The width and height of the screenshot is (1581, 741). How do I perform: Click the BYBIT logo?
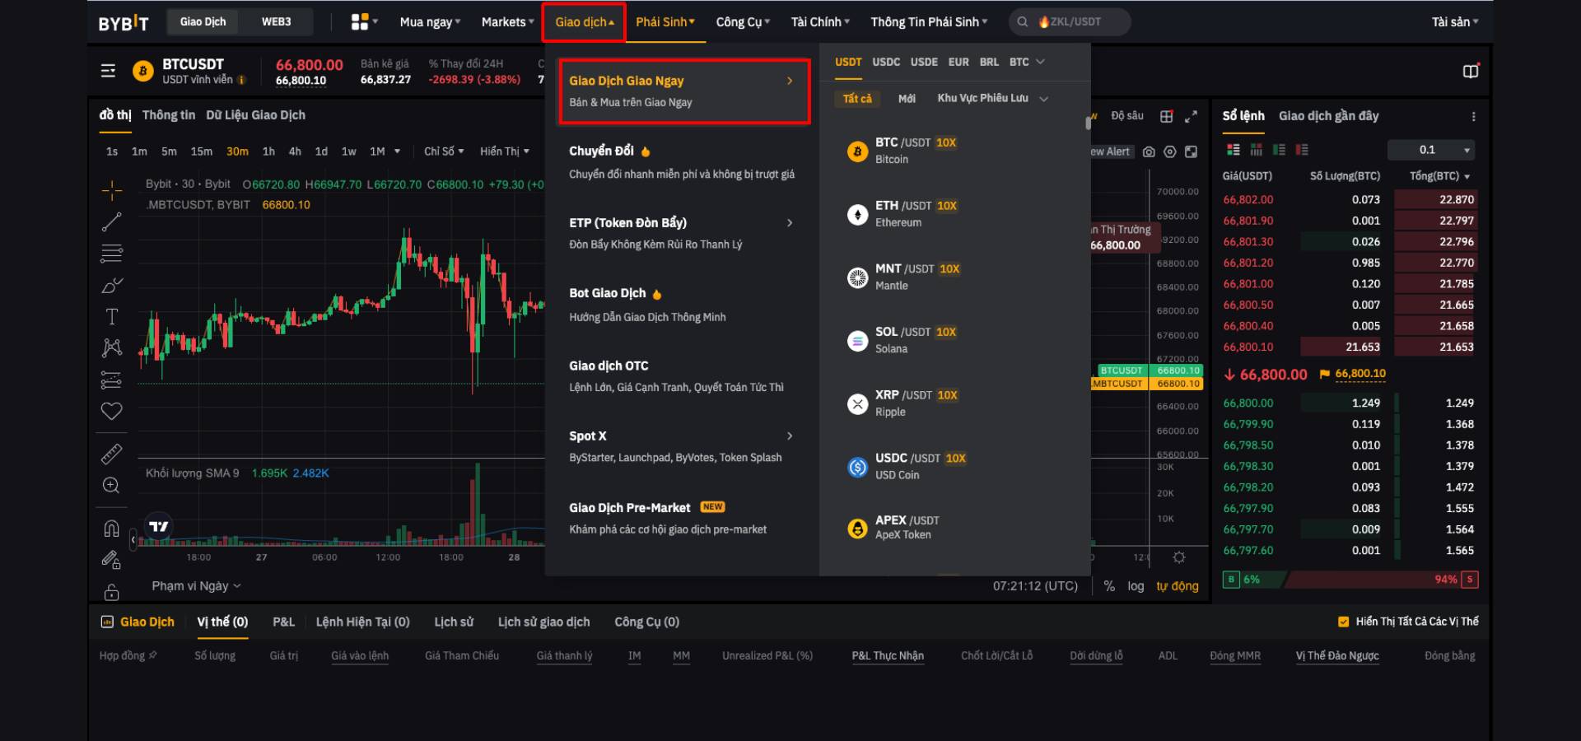(x=124, y=23)
